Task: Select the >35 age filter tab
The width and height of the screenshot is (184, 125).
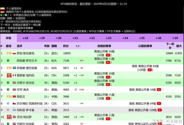Action: (175, 38)
